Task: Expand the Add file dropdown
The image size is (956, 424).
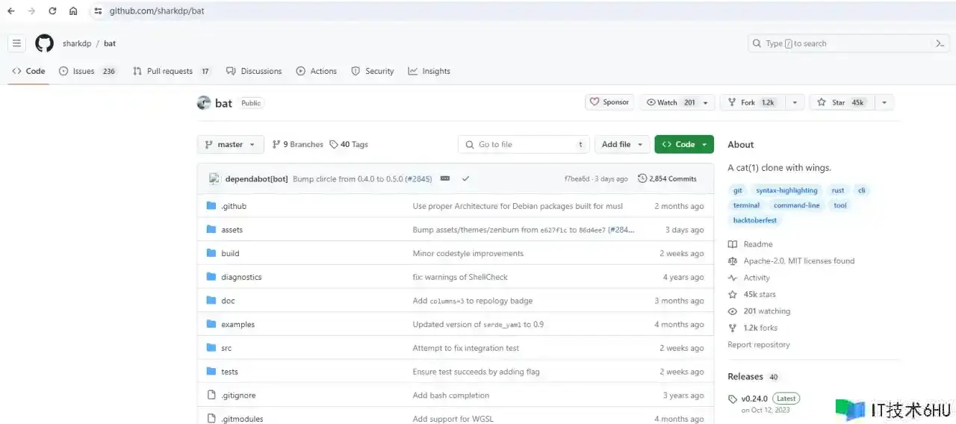Action: pos(621,145)
